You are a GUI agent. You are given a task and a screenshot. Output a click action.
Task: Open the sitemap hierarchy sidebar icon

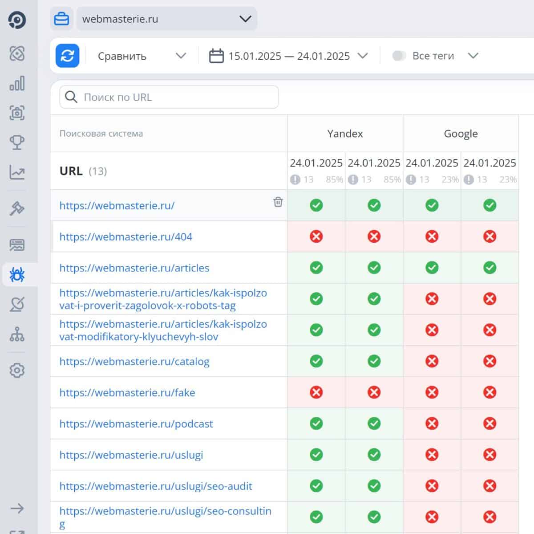click(x=17, y=334)
